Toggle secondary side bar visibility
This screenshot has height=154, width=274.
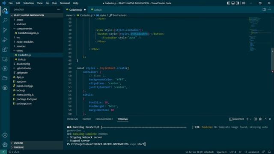point(237,3)
